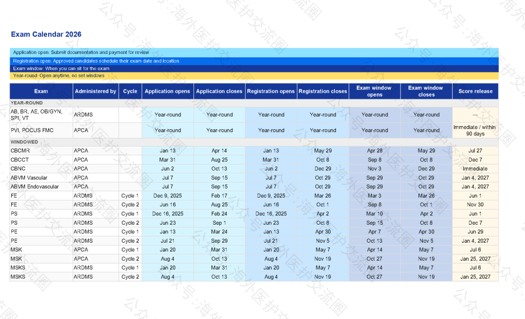This screenshot has width=525, height=319.
Task: Click "Apr 14" application closes for CBCMR
Action: [x=219, y=151]
